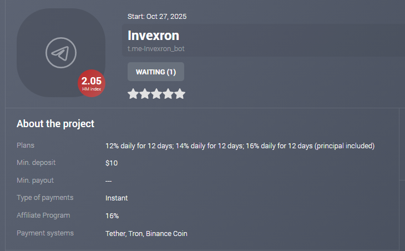Select the 12% daily plans description text
This screenshot has width=405, height=251.
tap(240, 146)
